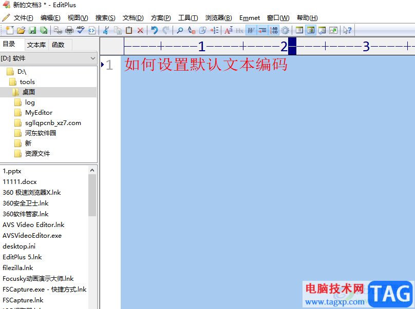Click line number 1 in gutter
Screen dimensions: 415x309
(109, 65)
